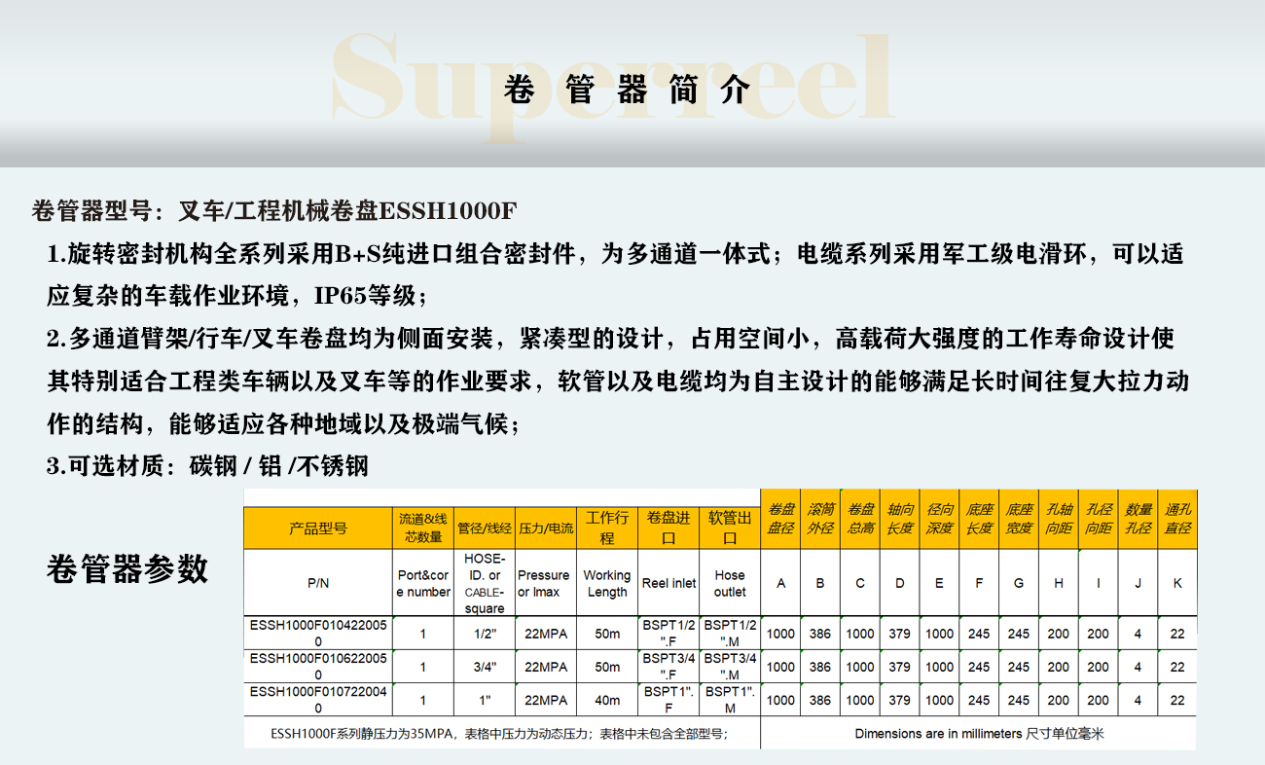Click the dimension letter F cell
This screenshot has width=1265, height=765.
pyautogui.click(x=979, y=583)
